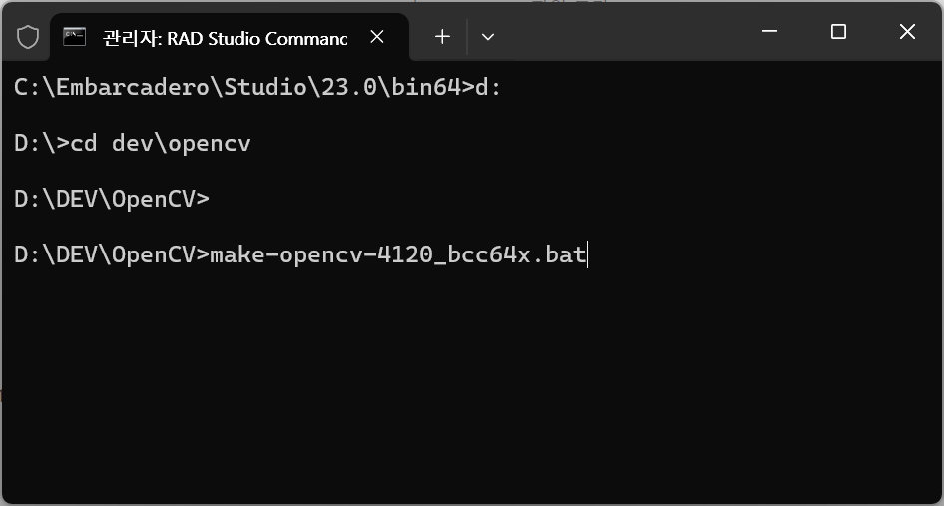Minimize the terminal window
Screen dimensions: 944x506
click(x=770, y=31)
